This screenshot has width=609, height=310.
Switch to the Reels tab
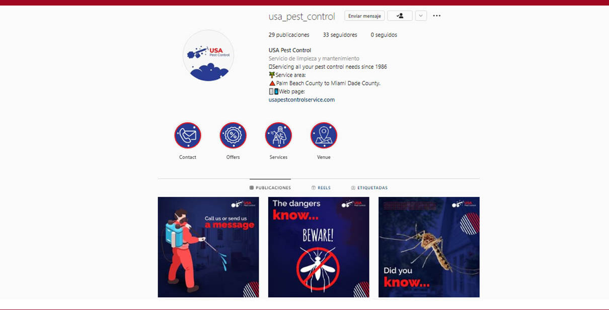[321, 188]
